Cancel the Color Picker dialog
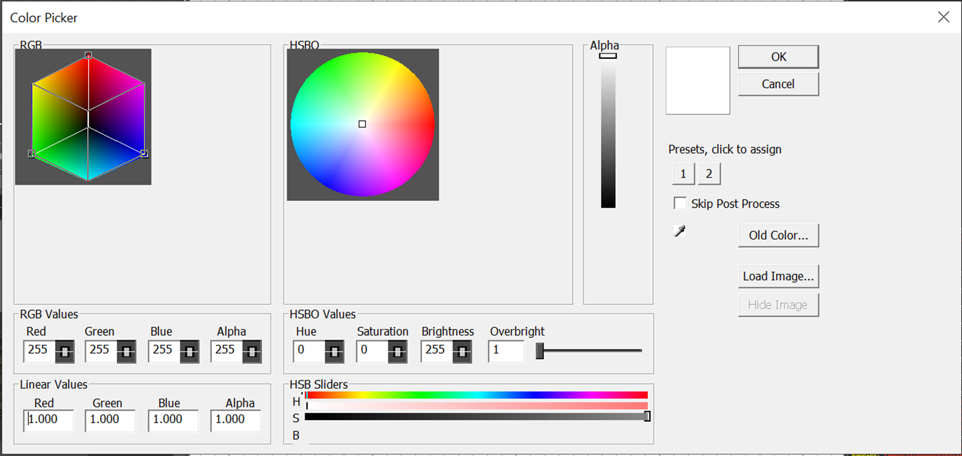Screen dimensions: 962x456 point(778,84)
